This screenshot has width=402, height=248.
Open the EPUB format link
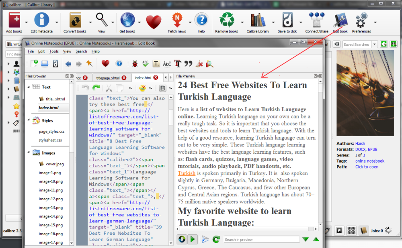tap(373, 149)
